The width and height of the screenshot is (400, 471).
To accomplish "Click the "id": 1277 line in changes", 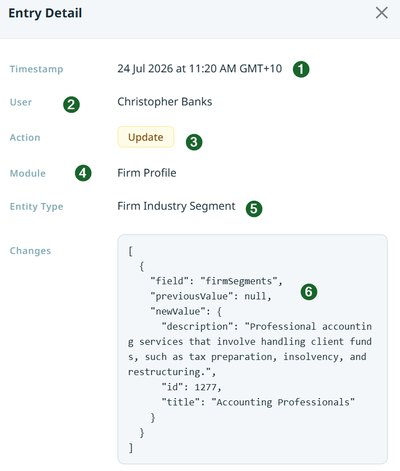I will (x=192, y=387).
